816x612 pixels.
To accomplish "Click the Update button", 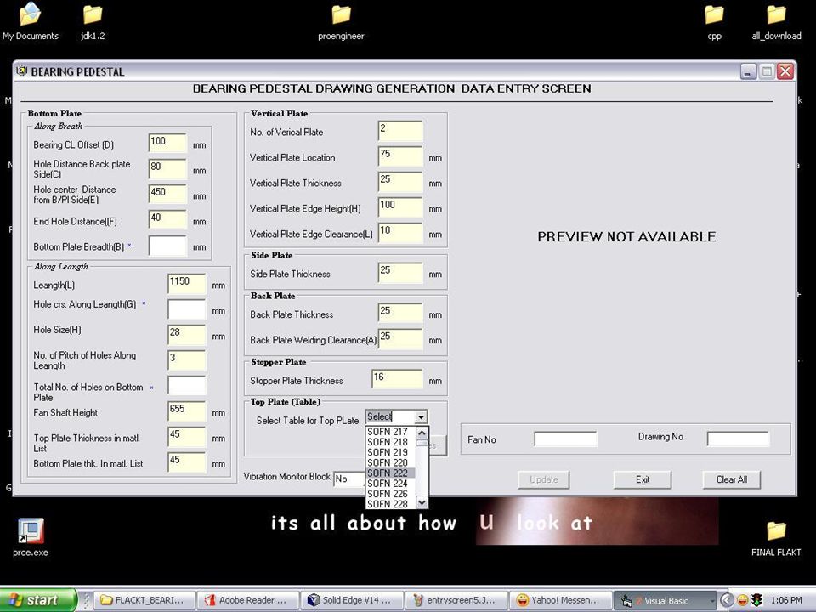I will pos(543,479).
